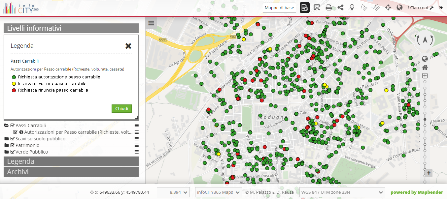Screen dimensions: 447x199
Task: Click the globe full-extent icon above zoom bar
Action: point(425,59)
